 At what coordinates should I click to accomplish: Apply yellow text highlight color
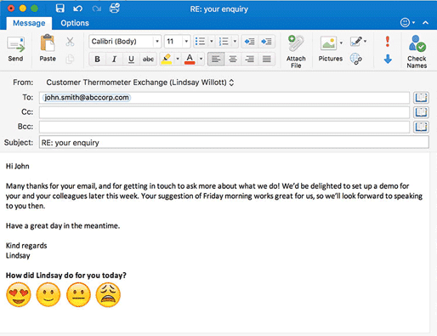point(167,59)
